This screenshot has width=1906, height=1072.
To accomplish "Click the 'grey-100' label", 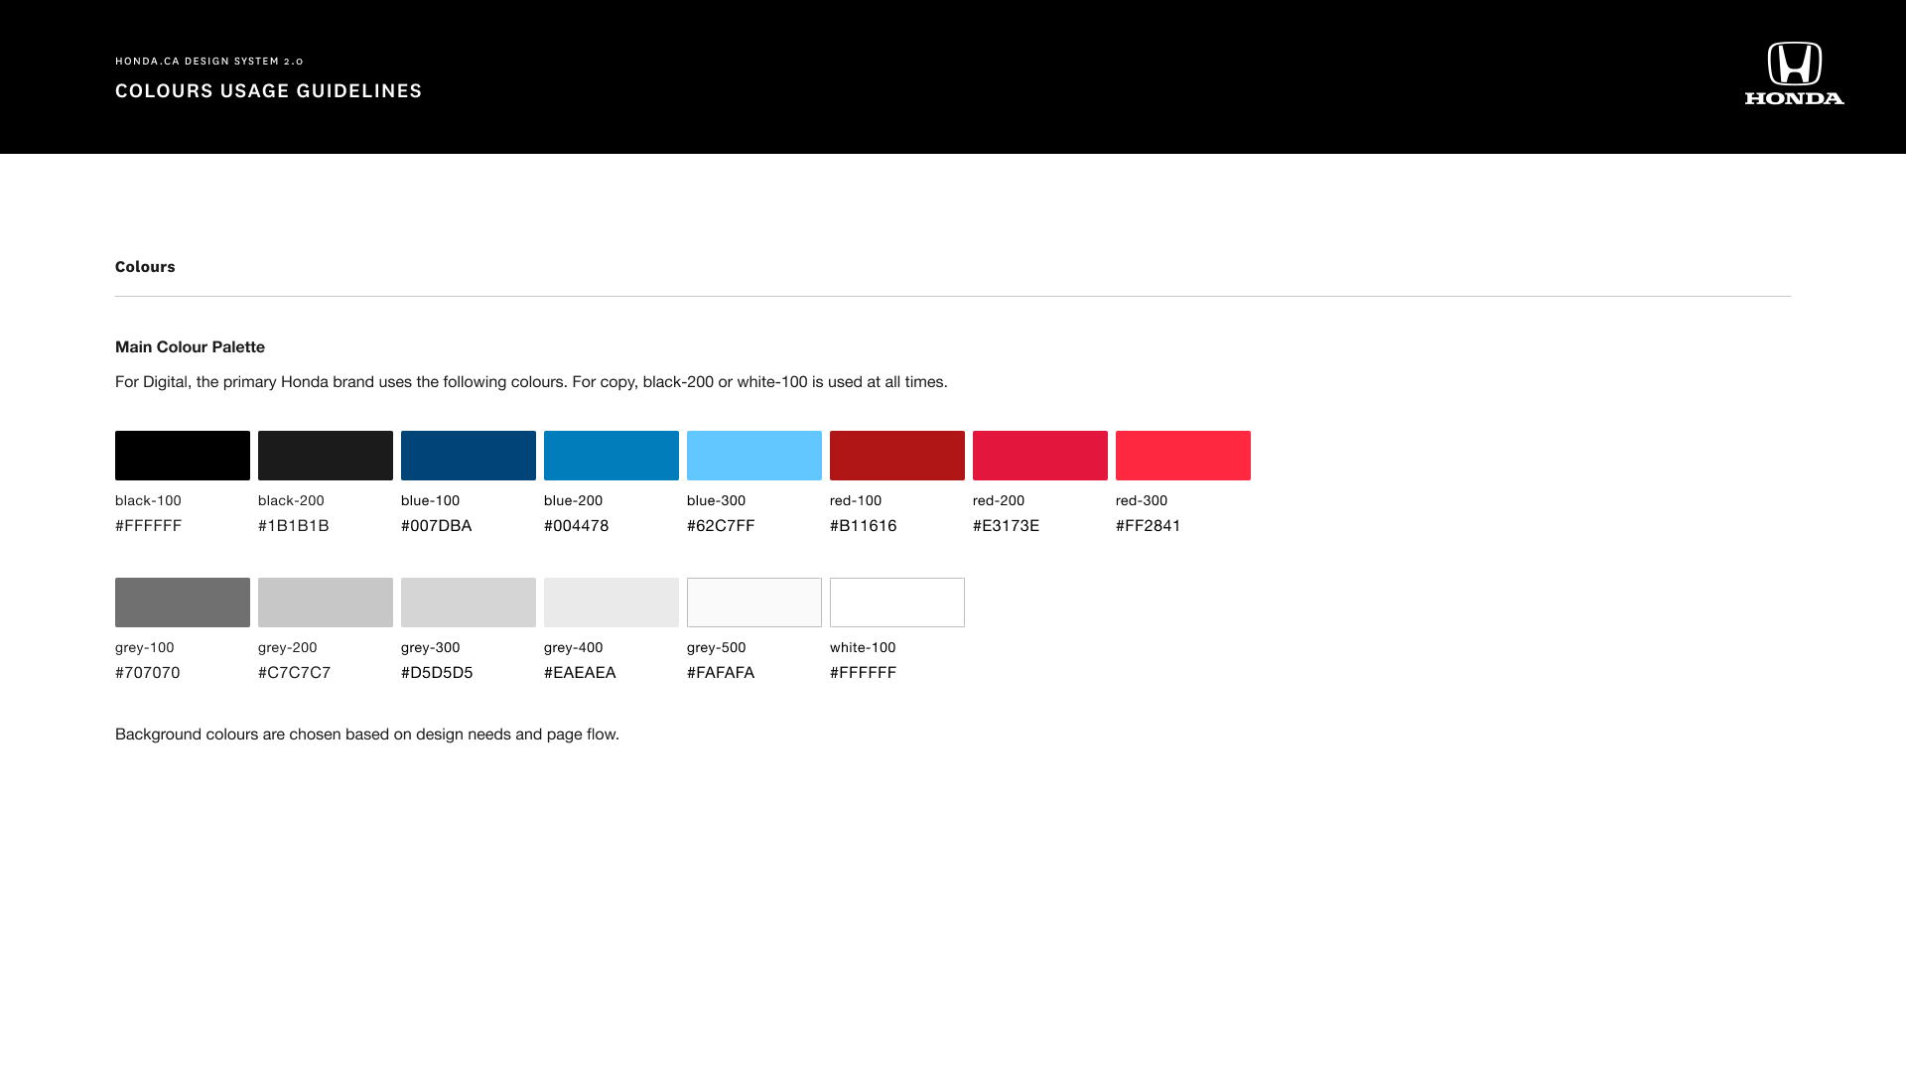I will [x=145, y=648].
